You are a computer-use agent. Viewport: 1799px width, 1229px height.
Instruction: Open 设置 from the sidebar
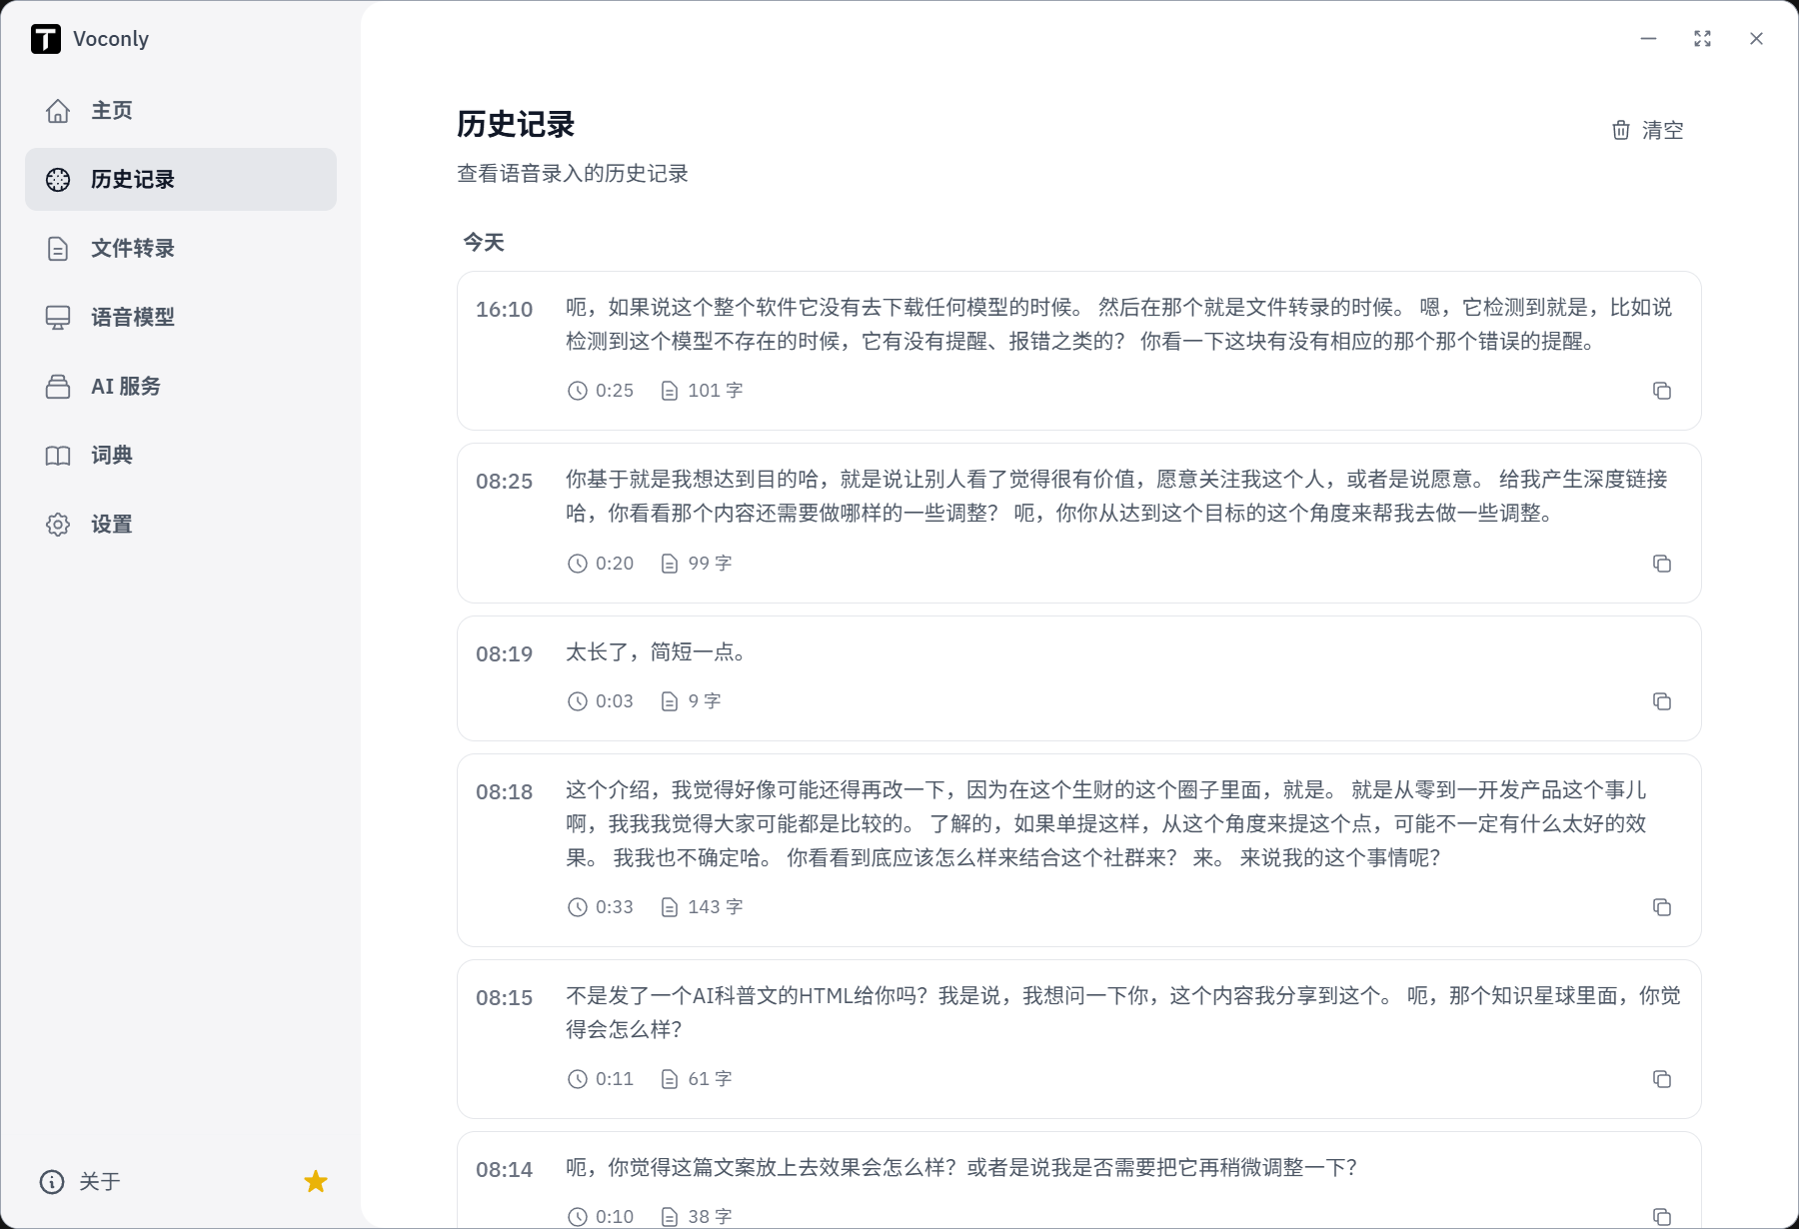(x=181, y=524)
